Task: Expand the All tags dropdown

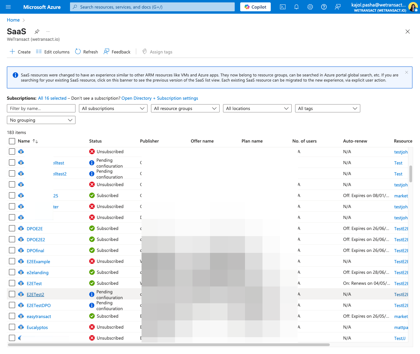Action: [328, 108]
